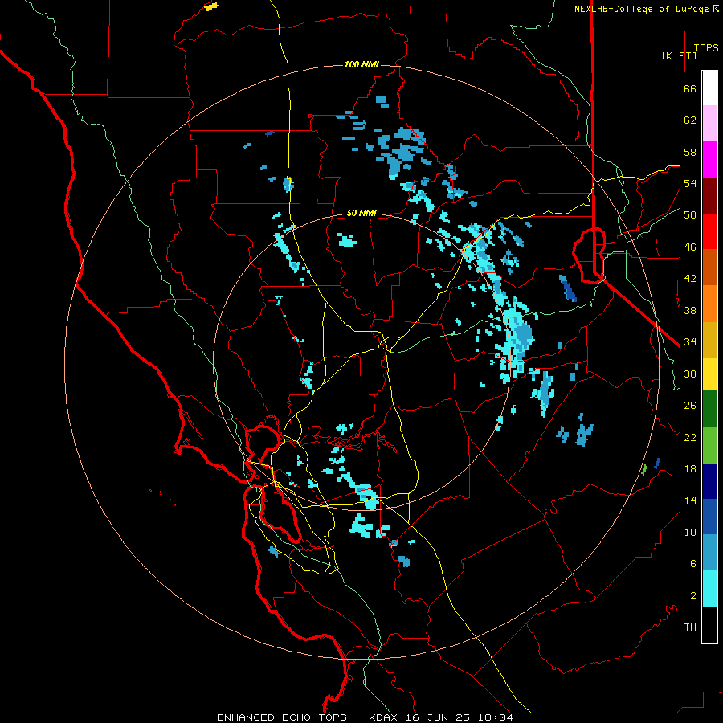Screen dimensions: 723x723
Task: Click the K FT units label
Action: coord(679,56)
